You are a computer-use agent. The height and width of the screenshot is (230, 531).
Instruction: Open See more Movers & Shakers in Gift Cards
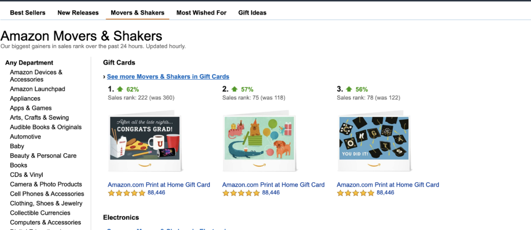tap(168, 77)
